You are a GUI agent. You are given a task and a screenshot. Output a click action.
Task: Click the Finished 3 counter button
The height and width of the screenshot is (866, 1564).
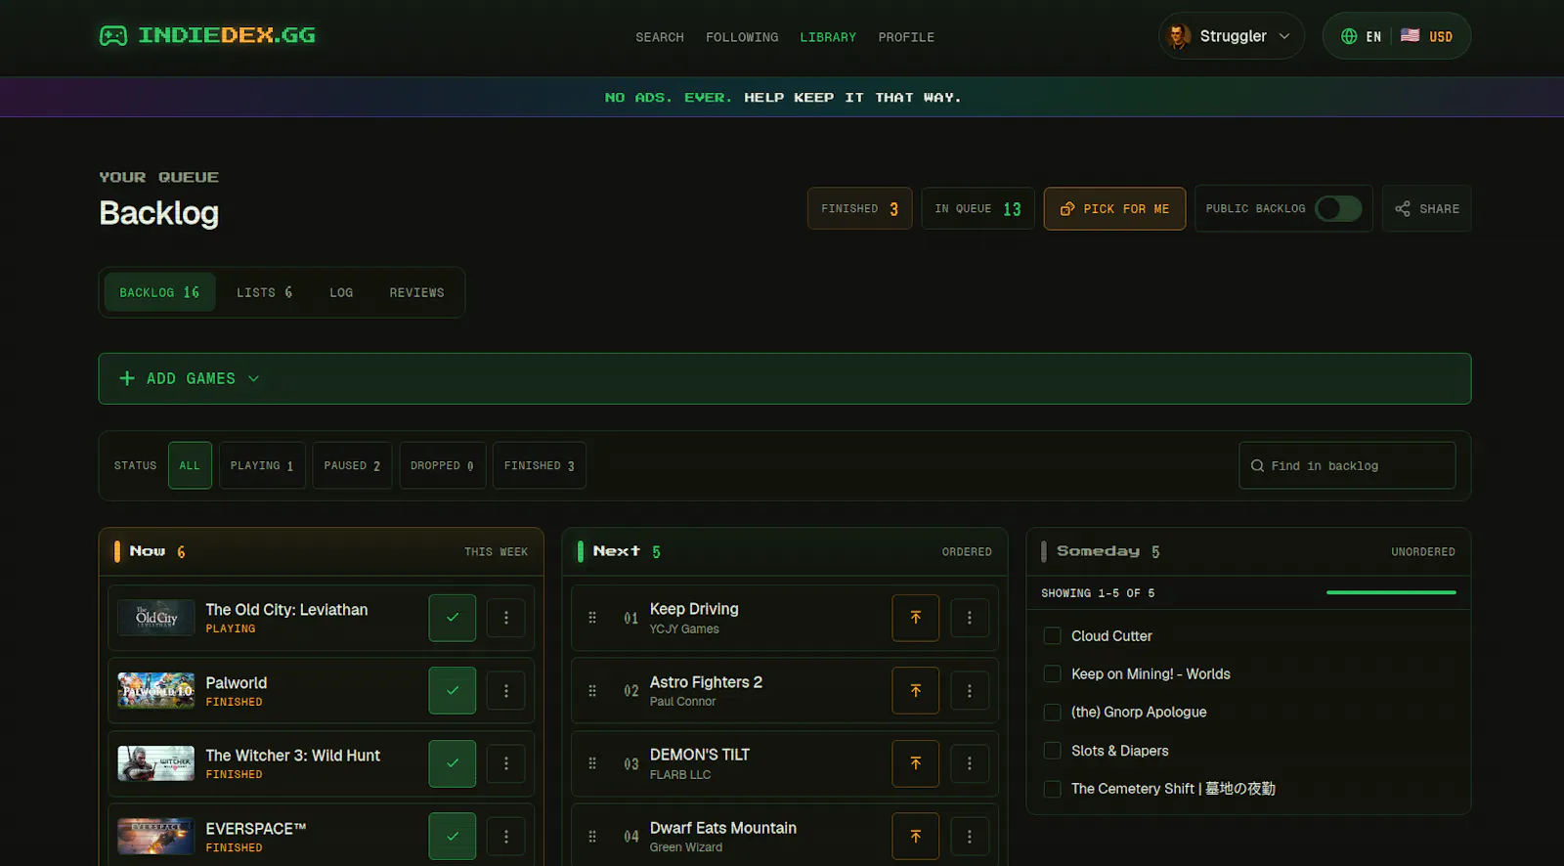click(860, 208)
